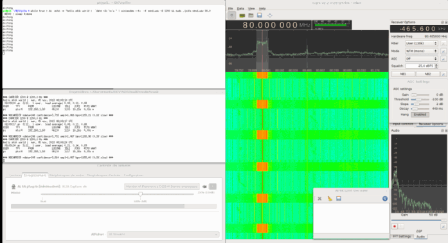
Task: Switch to the Input controls tab in Gqrx
Action: click(x=403, y=124)
